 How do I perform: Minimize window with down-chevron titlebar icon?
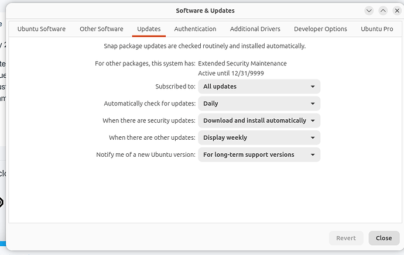369,11
